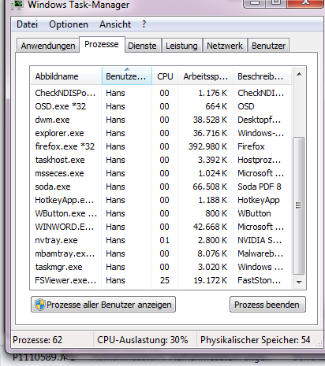The width and height of the screenshot is (325, 366).
Task: Click the 66.508 K memory value
Action: pos(210,187)
